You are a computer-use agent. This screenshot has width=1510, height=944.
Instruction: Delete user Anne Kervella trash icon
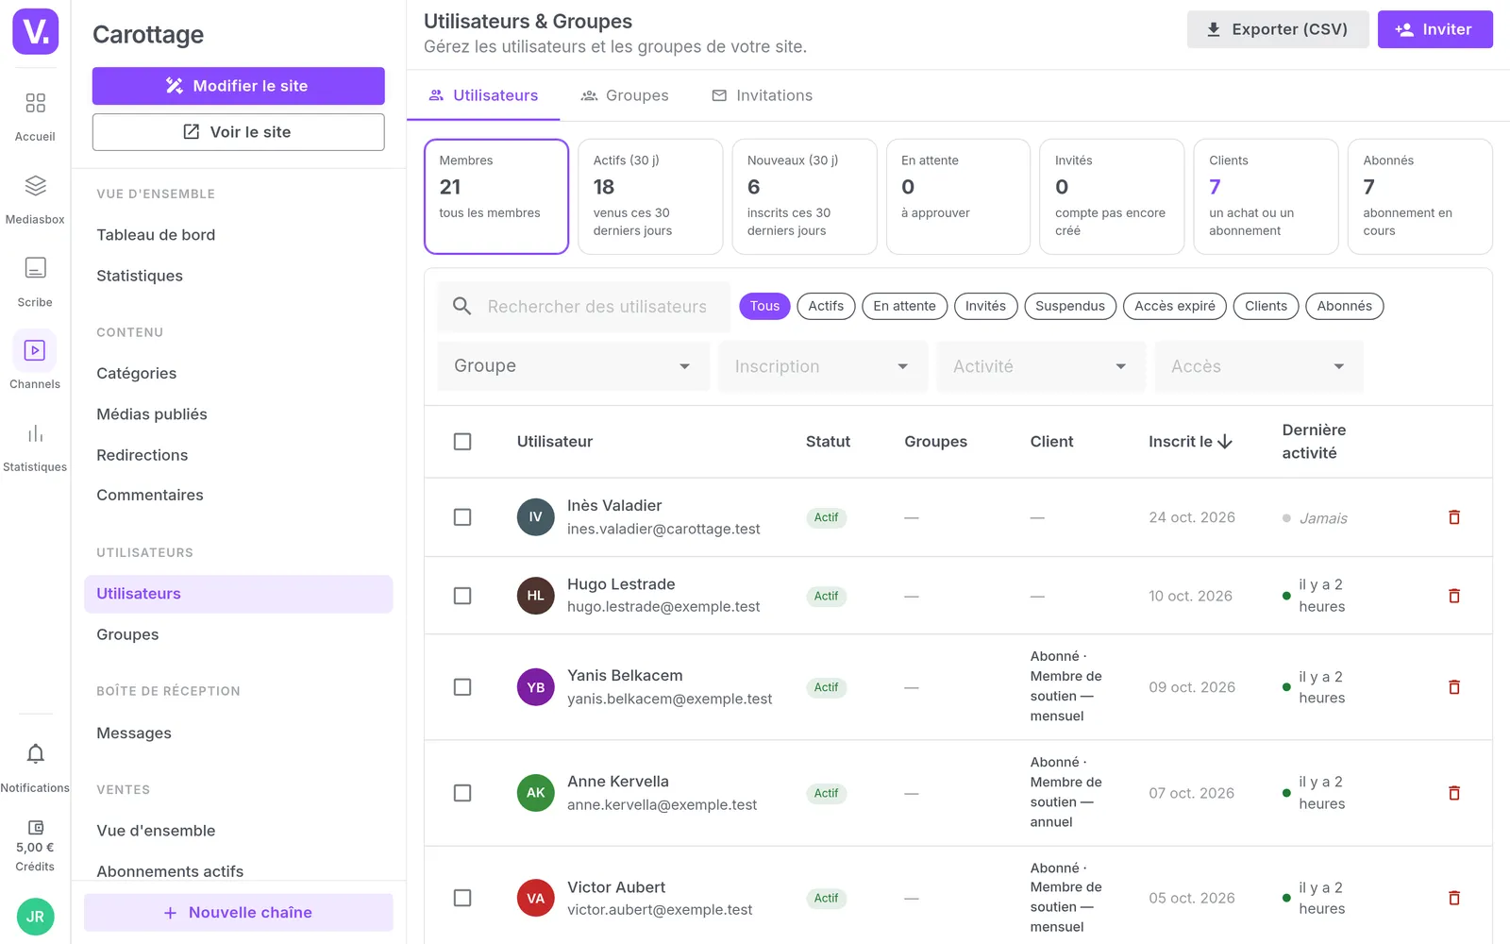[x=1454, y=793]
